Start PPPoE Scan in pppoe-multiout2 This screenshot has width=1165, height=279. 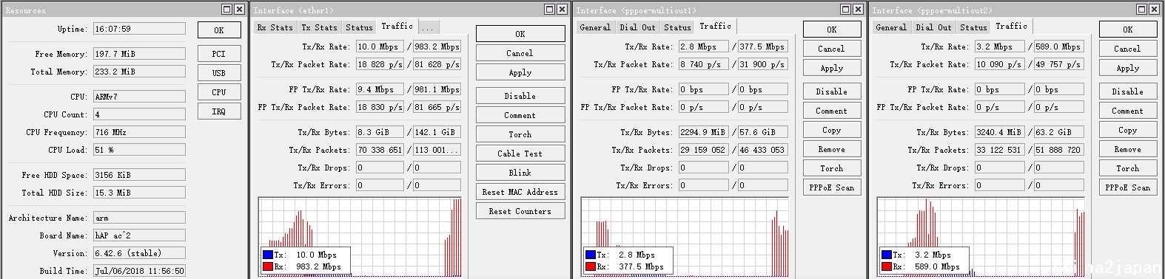click(1127, 187)
